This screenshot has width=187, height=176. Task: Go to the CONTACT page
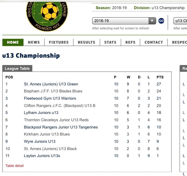[154, 42]
